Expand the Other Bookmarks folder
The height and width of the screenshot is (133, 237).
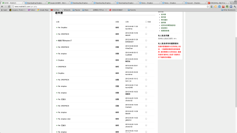tap(228, 10)
